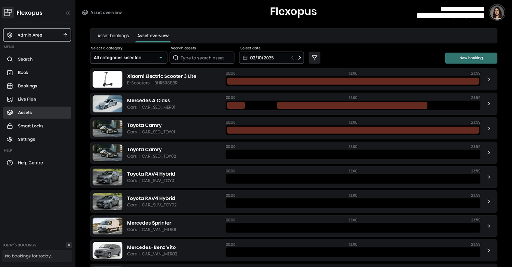Click the filter funnel icon
Image resolution: width=512 pixels, height=267 pixels.
[x=314, y=58]
